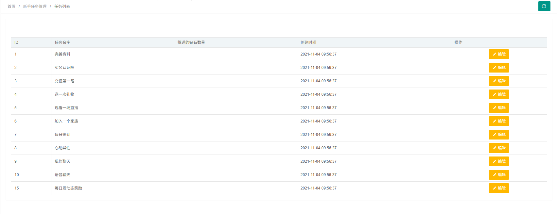Viewport: 557px width, 214px height.
Task: Edit the 每日发动态奖励 task
Action: tap(499, 188)
